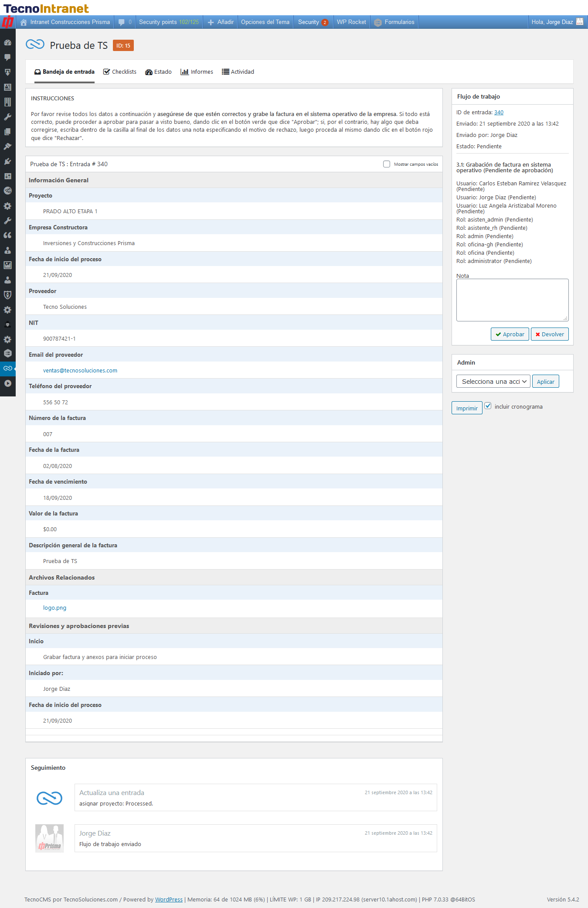Open the dashboard gauge icon in sidebar
The image size is (588, 908).
[x=7, y=43]
